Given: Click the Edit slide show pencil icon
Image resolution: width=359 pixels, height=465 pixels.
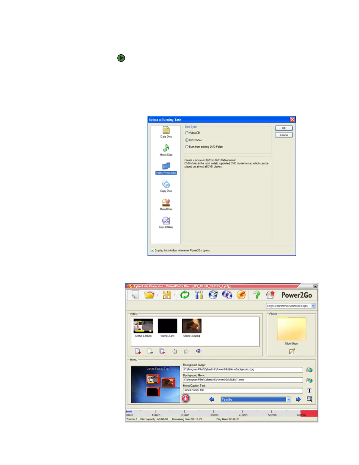Looking at the screenshot, I should coord(292,351).
